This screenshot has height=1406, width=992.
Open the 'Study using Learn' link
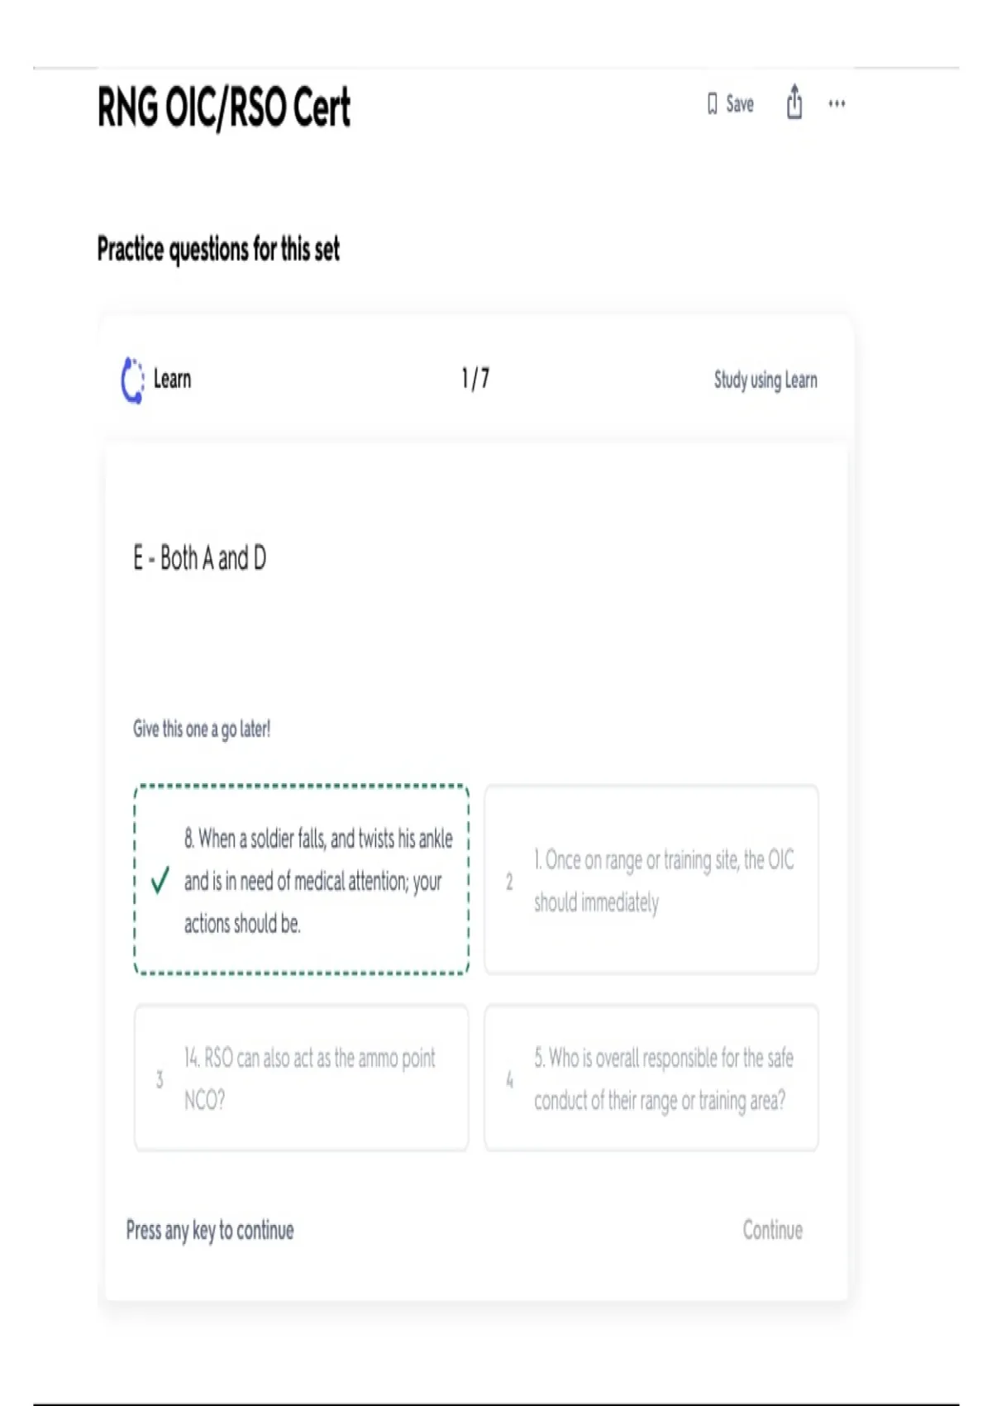(x=765, y=380)
